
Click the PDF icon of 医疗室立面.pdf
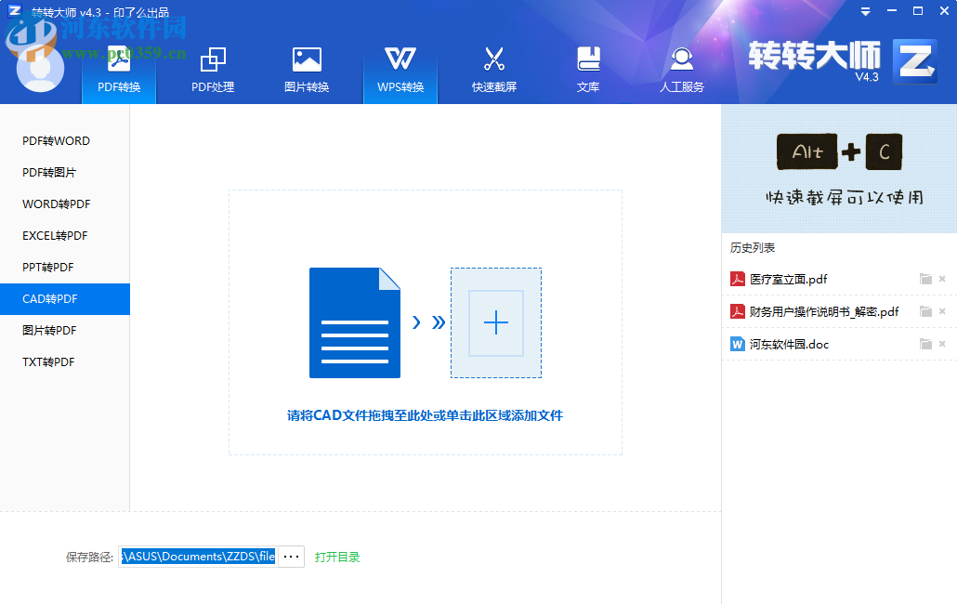736,279
